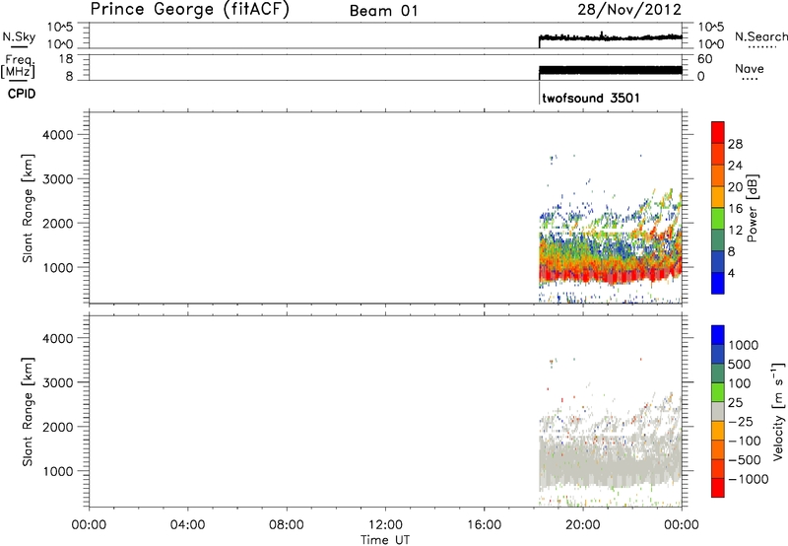Click the black frequency trace in Freq panel
The width and height of the screenshot is (788, 546).
click(610, 70)
